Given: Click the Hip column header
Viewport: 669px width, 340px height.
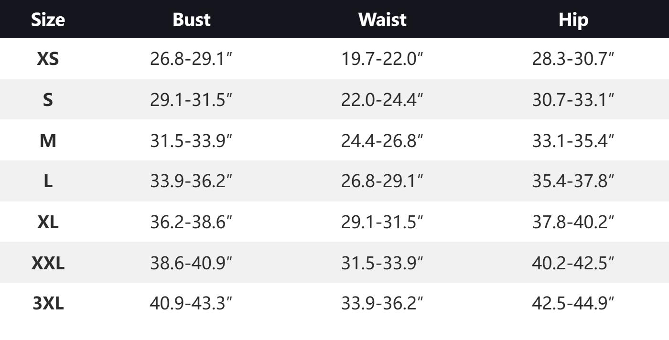Looking at the screenshot, I should click(573, 20).
